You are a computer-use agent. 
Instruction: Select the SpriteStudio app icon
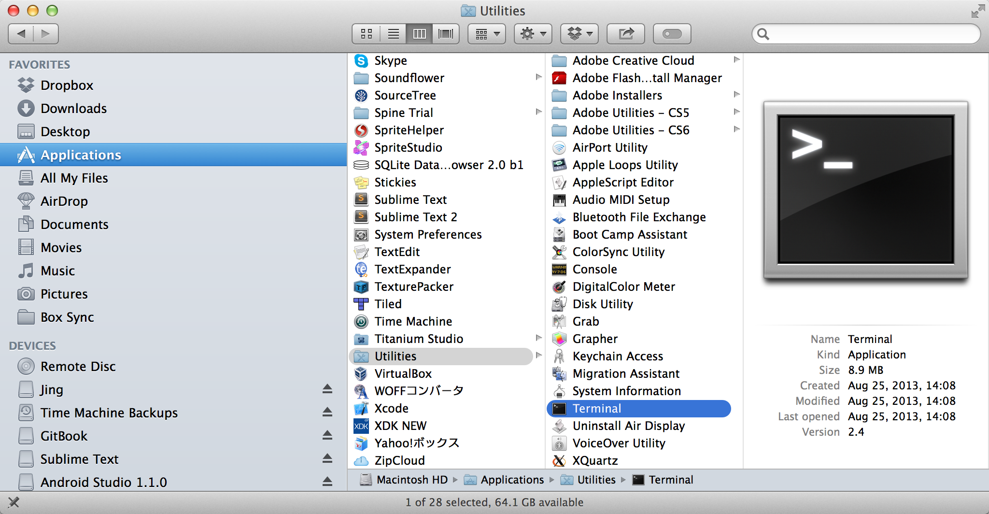click(361, 147)
